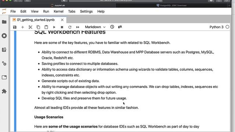Click the "Ability to access data dictionary" bullet
The width and height of the screenshot is (235, 132).
(x=127, y=72)
